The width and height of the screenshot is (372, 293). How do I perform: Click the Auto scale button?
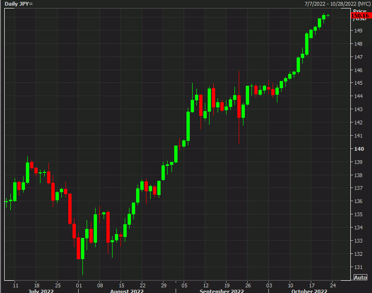coord(360,277)
